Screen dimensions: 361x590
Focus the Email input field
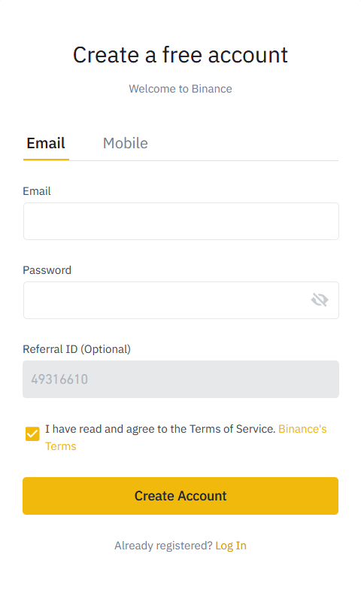click(x=181, y=221)
